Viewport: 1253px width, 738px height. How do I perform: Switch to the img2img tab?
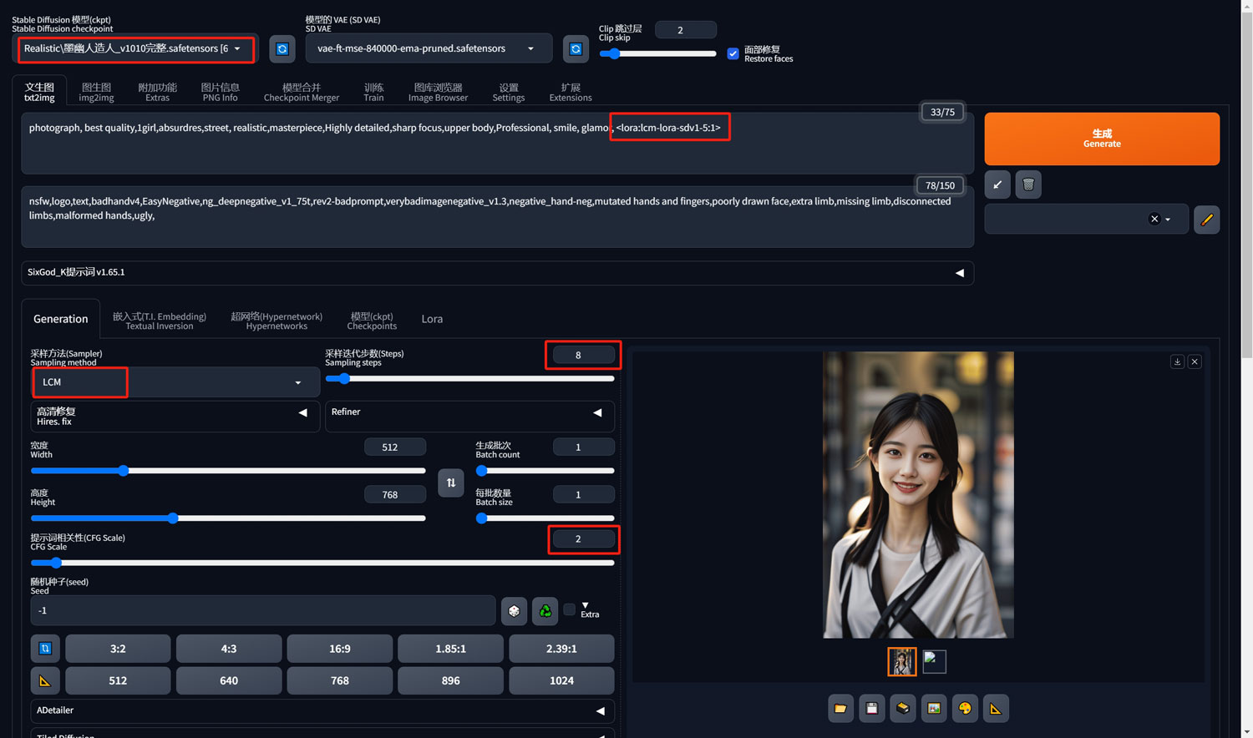click(x=94, y=90)
